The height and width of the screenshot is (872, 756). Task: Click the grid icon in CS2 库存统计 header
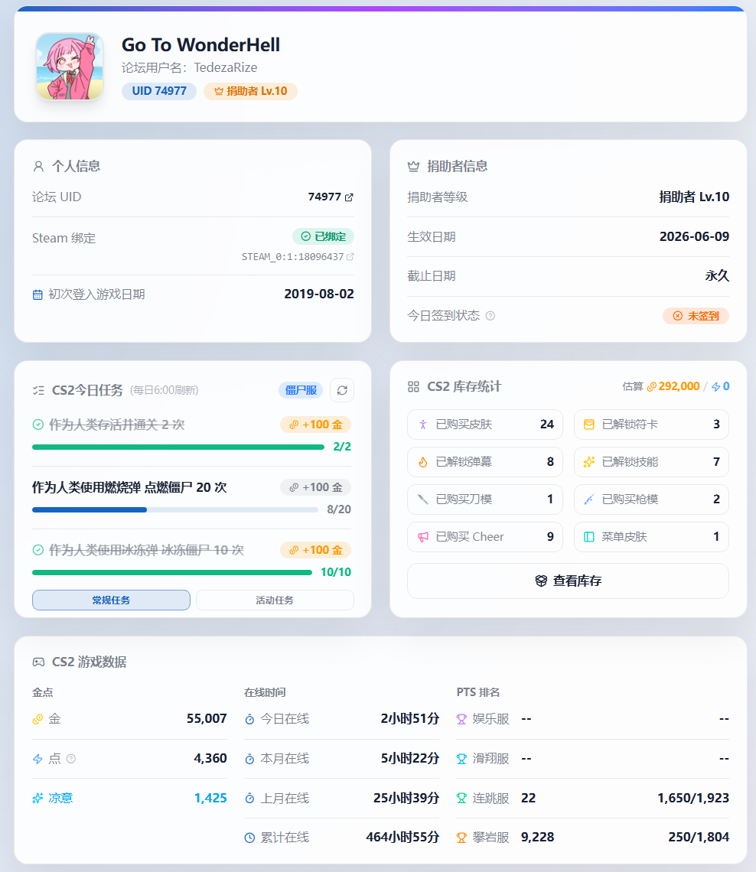pyautogui.click(x=413, y=387)
